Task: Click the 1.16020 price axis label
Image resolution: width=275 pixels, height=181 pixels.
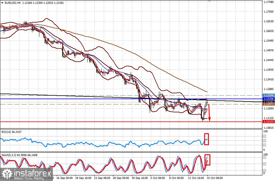Action: tap(269, 31)
